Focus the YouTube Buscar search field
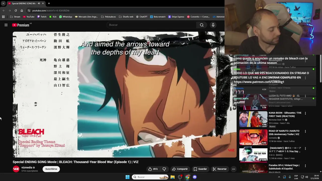The image size is (322, 181). click(x=152, y=25)
